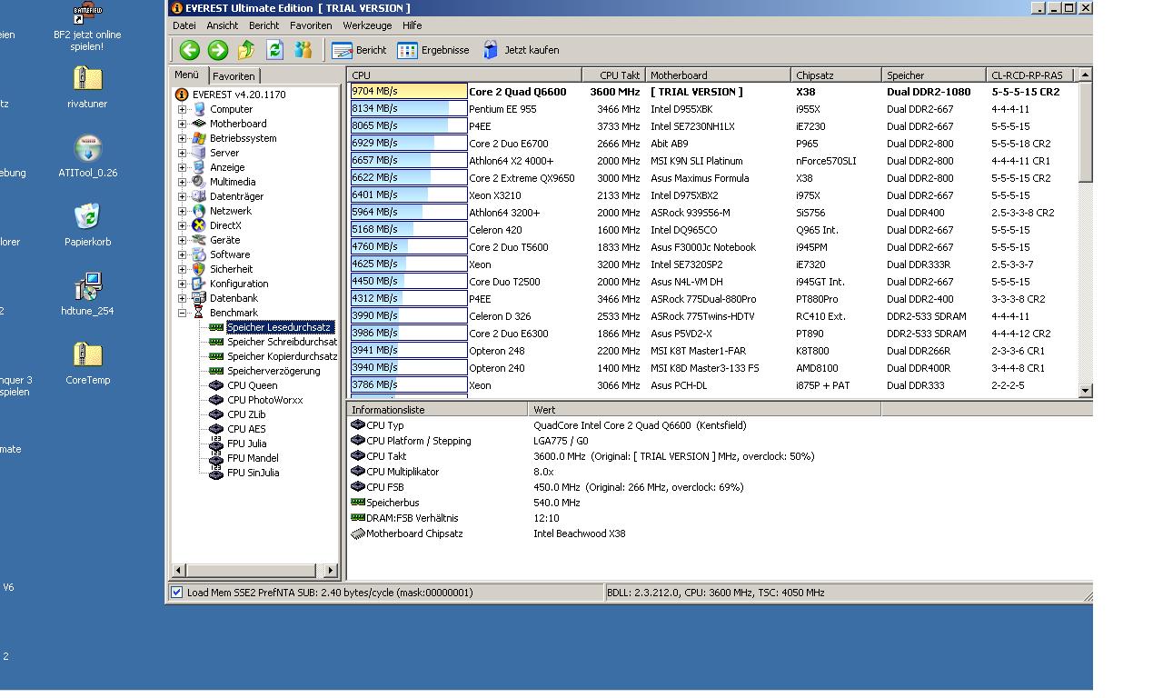
Task: Sort results by Speicher column header
Action: point(934,75)
